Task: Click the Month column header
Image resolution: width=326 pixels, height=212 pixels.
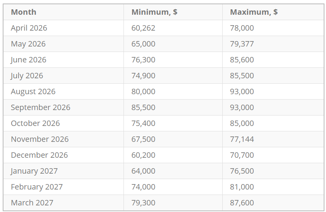Action: coord(24,12)
